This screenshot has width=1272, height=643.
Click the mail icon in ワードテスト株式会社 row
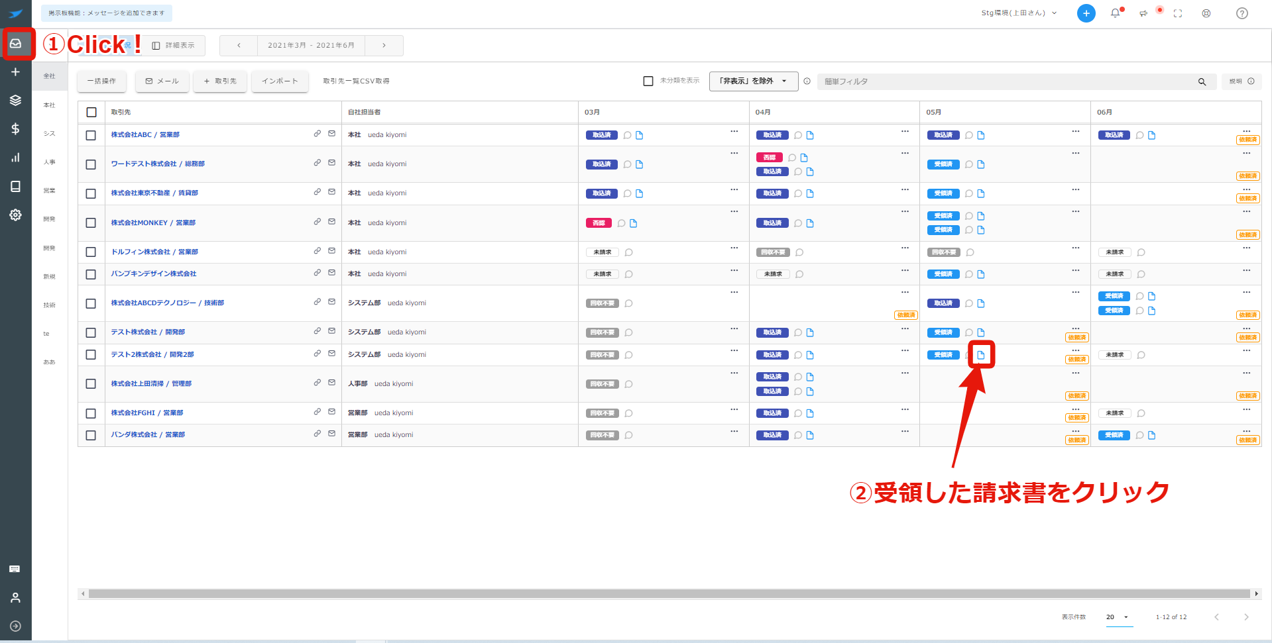click(x=332, y=163)
